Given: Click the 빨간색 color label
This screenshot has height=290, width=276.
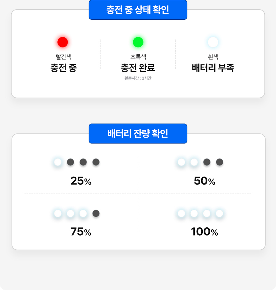Looking at the screenshot, I should [63, 57].
